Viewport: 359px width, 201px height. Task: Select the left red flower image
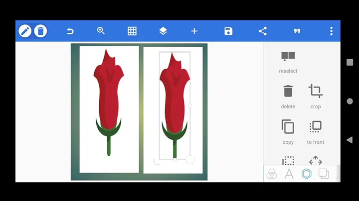point(109,102)
